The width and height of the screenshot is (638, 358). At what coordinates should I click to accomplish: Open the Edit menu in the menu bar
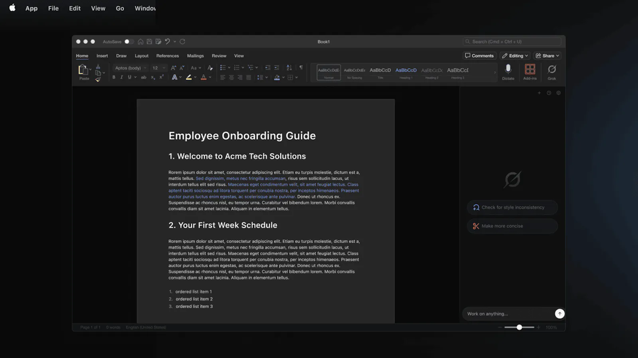pyautogui.click(x=75, y=8)
